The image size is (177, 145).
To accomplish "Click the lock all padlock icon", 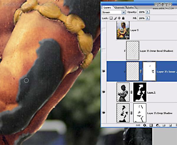I will pos(123,18).
